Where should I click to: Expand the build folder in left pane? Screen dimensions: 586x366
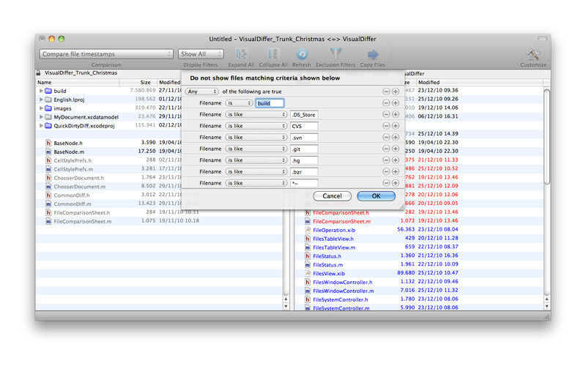[x=41, y=91]
